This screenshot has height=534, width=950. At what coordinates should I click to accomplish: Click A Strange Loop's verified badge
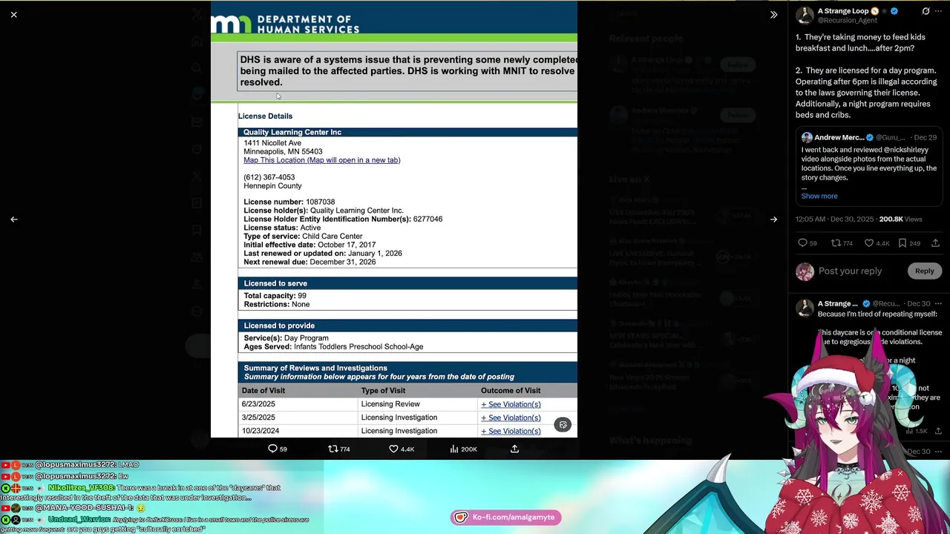pos(894,11)
